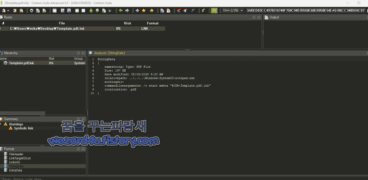This screenshot has height=180, width=368.
Task: Click the Risk column header in Roots
Action: click(x=127, y=23)
